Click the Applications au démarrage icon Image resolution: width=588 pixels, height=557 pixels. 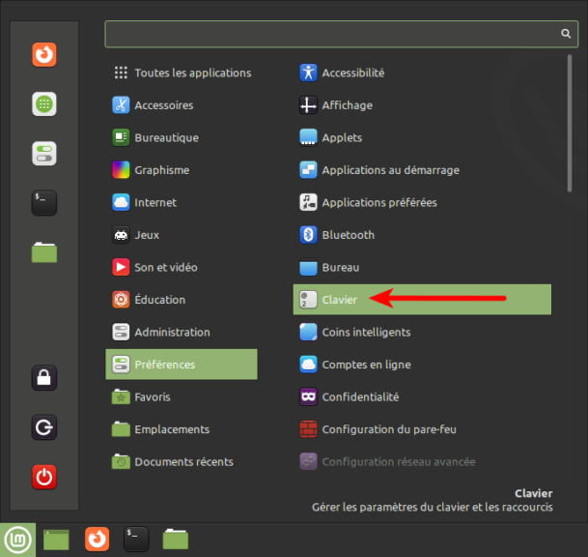308,170
